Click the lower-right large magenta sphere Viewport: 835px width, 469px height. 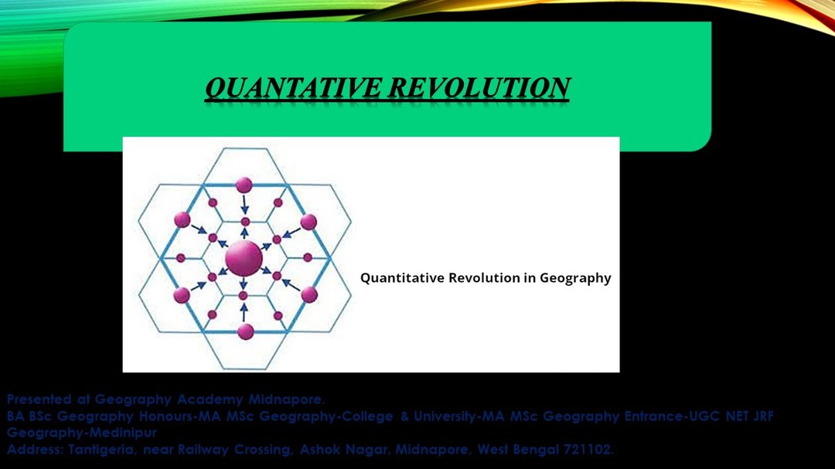point(309,294)
